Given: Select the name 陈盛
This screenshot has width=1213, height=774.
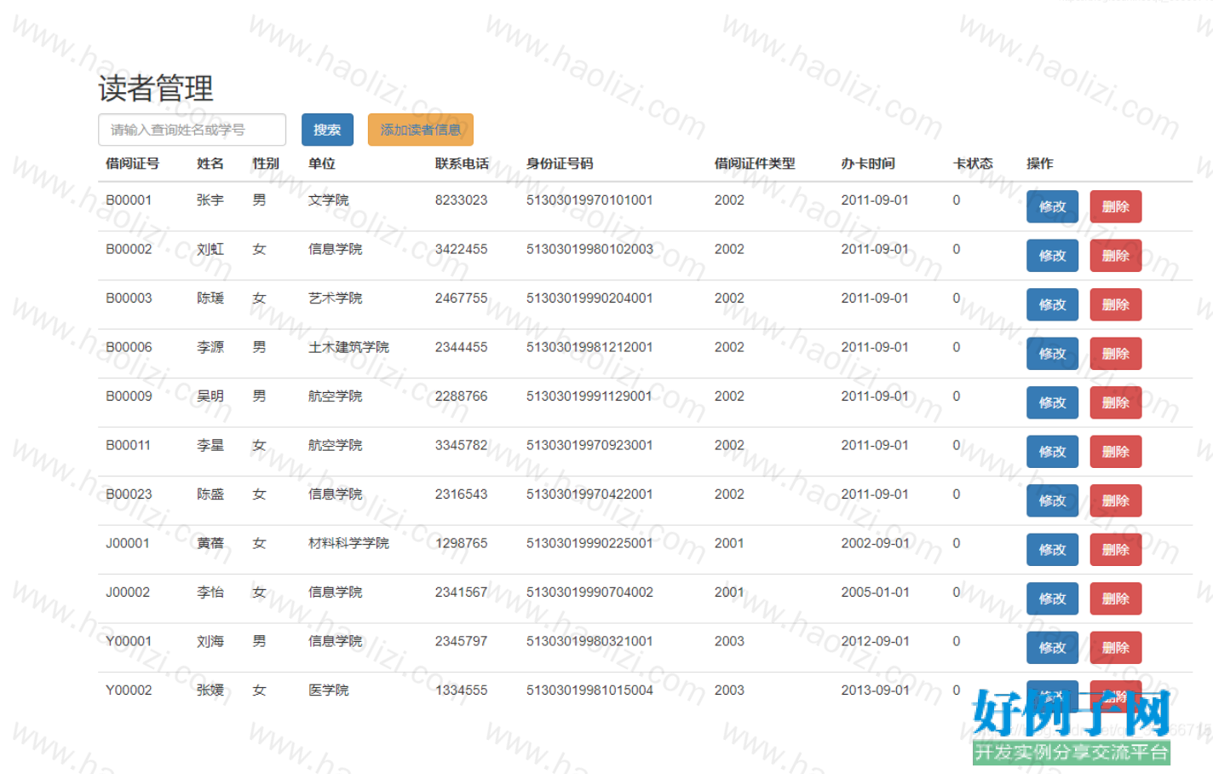Looking at the screenshot, I should click(210, 494).
